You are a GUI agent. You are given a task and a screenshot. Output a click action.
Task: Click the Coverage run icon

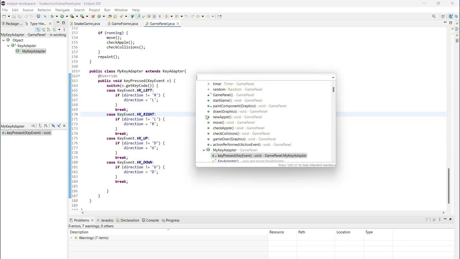pyautogui.click(x=72, y=16)
